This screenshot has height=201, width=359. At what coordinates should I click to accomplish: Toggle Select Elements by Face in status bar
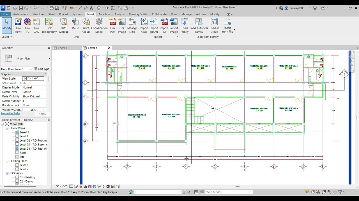point(324,192)
